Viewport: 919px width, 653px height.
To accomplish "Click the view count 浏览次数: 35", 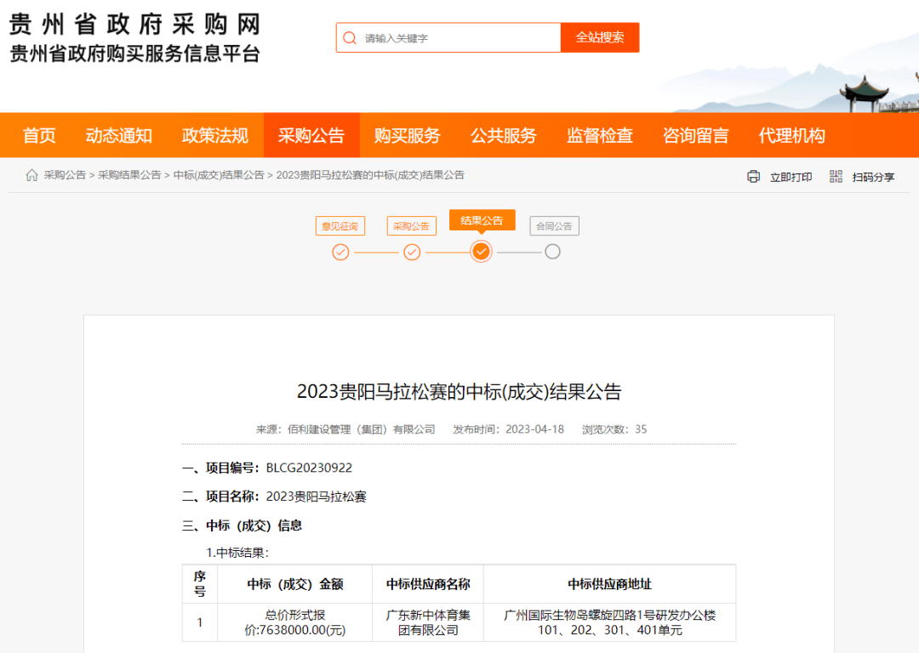I will pyautogui.click(x=614, y=429).
